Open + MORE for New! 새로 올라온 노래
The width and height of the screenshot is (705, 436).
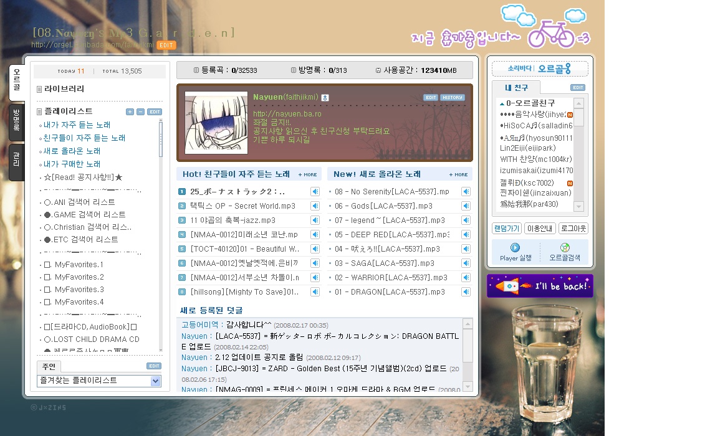coord(458,175)
